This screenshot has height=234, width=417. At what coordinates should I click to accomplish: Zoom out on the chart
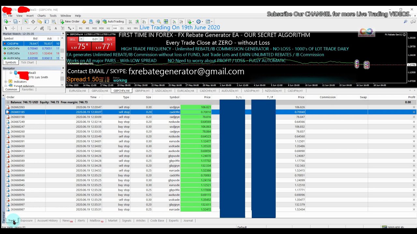pos(159,21)
